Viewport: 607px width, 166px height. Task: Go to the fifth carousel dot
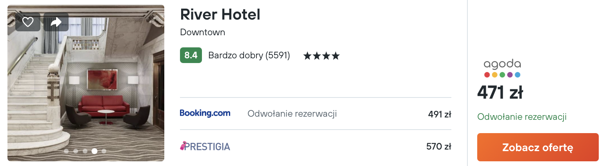point(104,151)
